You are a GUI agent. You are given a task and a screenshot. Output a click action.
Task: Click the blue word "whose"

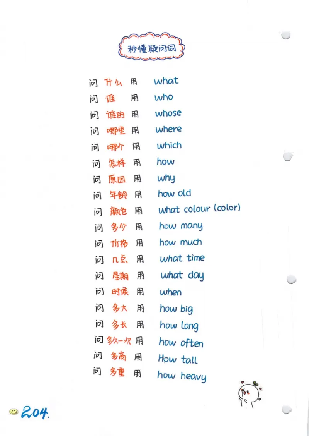tap(168, 113)
